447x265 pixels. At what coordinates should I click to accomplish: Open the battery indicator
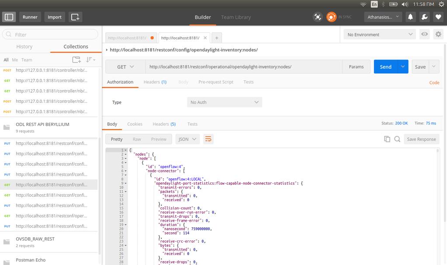393,4
